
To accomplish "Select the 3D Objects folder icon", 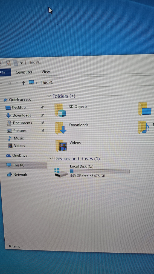I will click(60, 110).
